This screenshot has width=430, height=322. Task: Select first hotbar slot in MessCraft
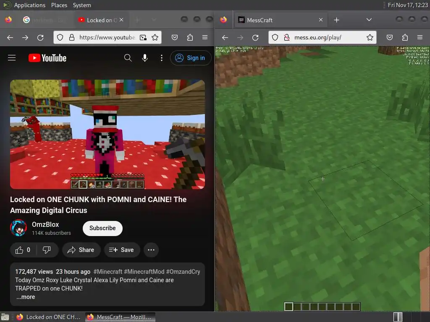[x=288, y=306]
